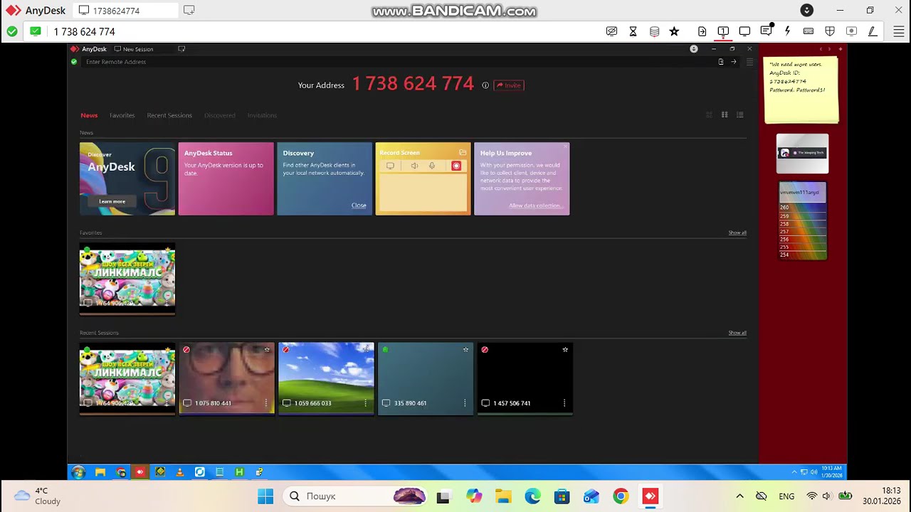Click the Windows 11 Start button

(265, 496)
